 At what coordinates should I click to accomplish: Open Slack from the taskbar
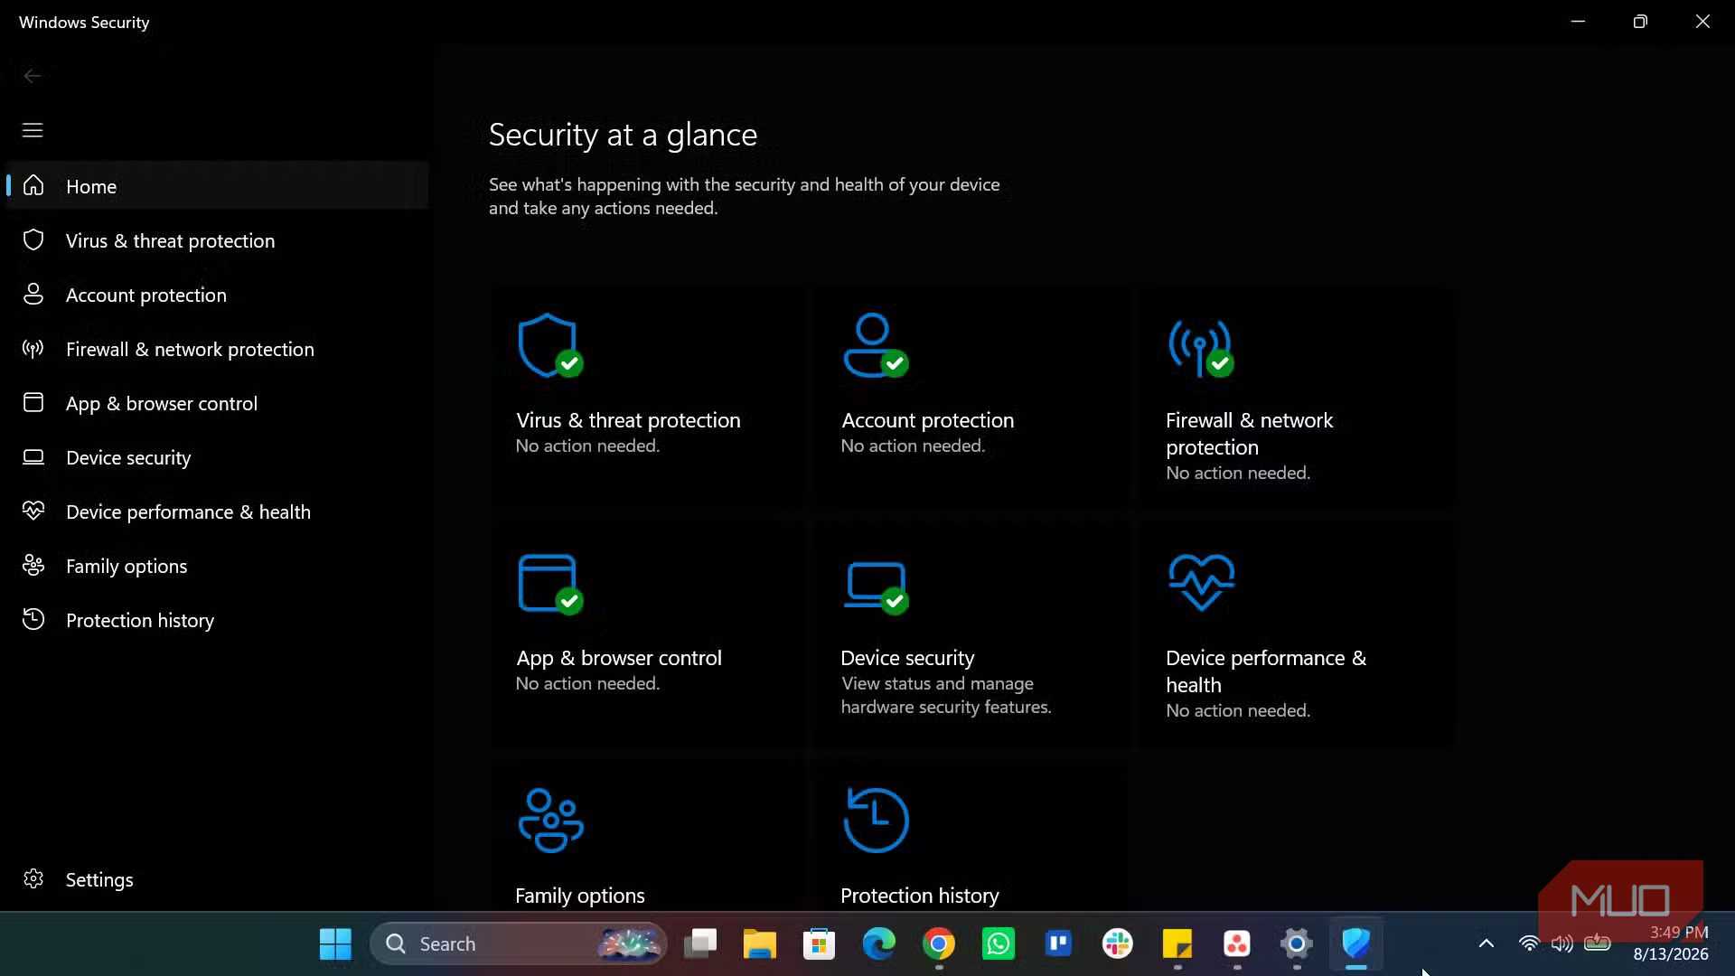pos(1117,943)
